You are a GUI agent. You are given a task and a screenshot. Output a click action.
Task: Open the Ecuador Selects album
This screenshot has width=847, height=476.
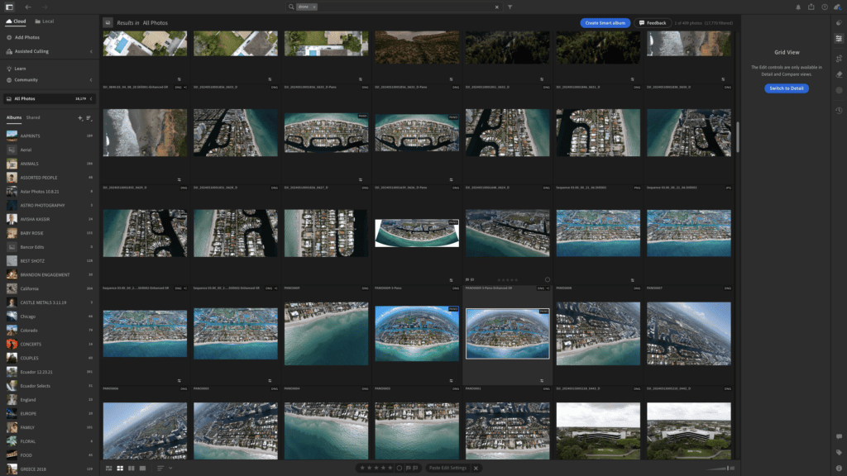pyautogui.click(x=49, y=386)
